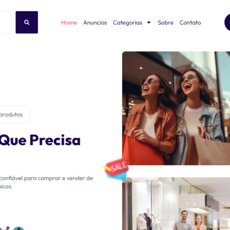Open the Anuncios page
Viewport: 230px width, 230px height.
95,22
